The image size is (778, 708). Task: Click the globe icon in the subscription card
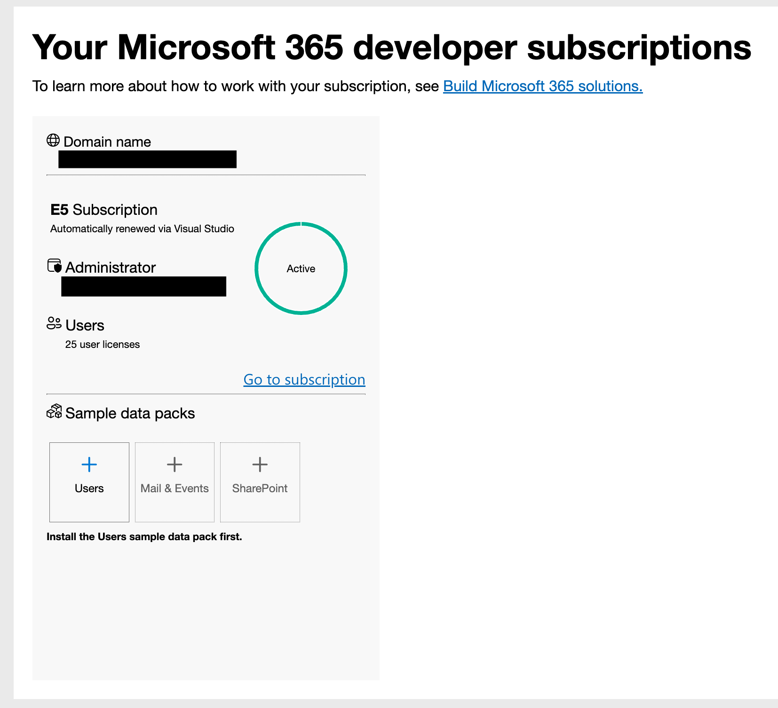(53, 140)
